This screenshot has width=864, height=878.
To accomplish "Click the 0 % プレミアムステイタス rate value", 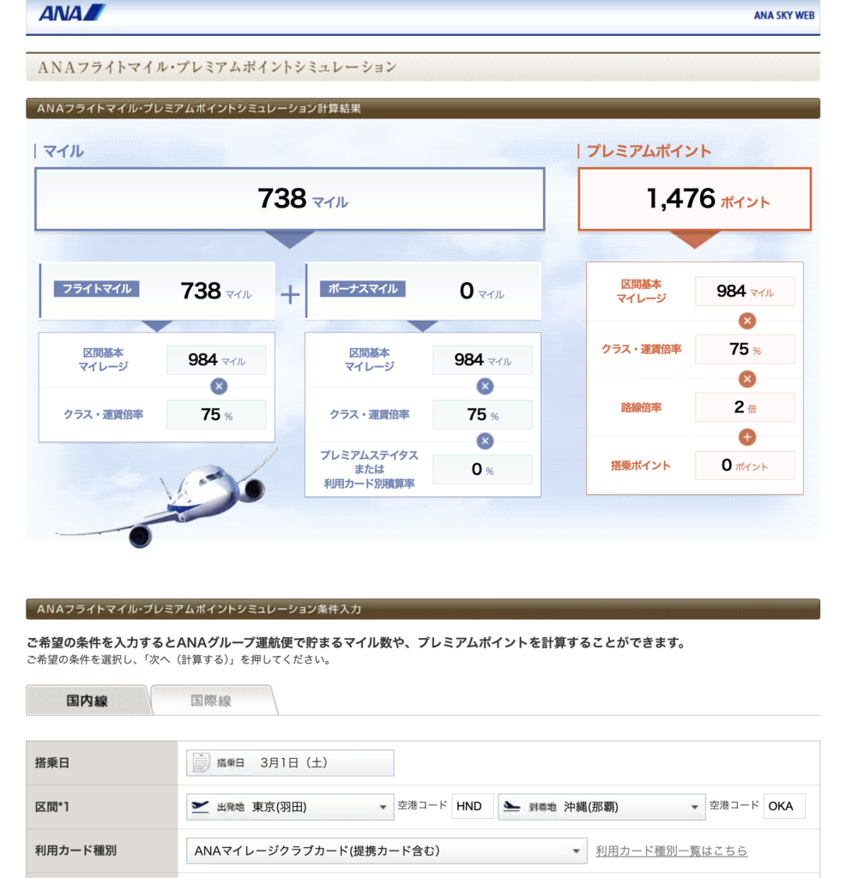I will (x=482, y=469).
